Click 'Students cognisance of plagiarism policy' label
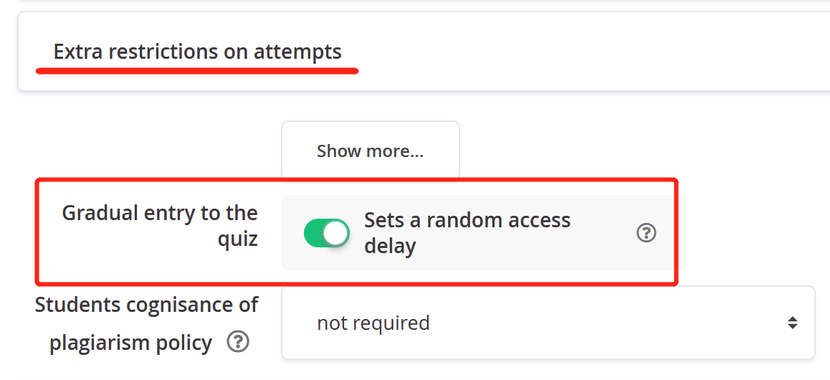The image size is (830, 380). click(x=147, y=324)
